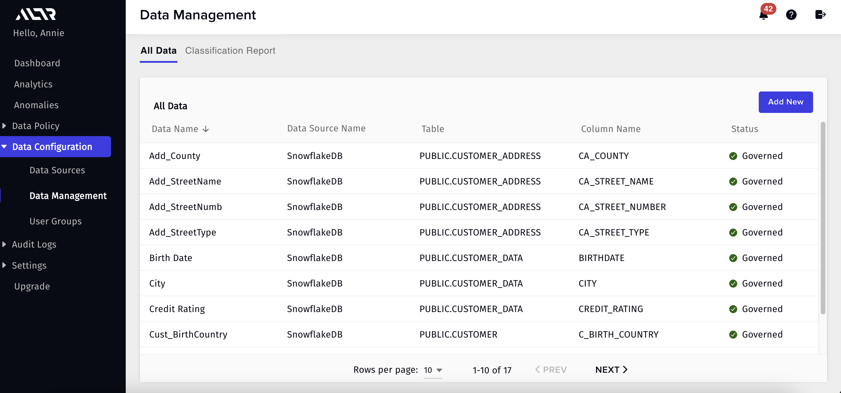841x393 pixels.
Task: Click the Governed checkmark icon for Add_County
Action: tap(733, 156)
